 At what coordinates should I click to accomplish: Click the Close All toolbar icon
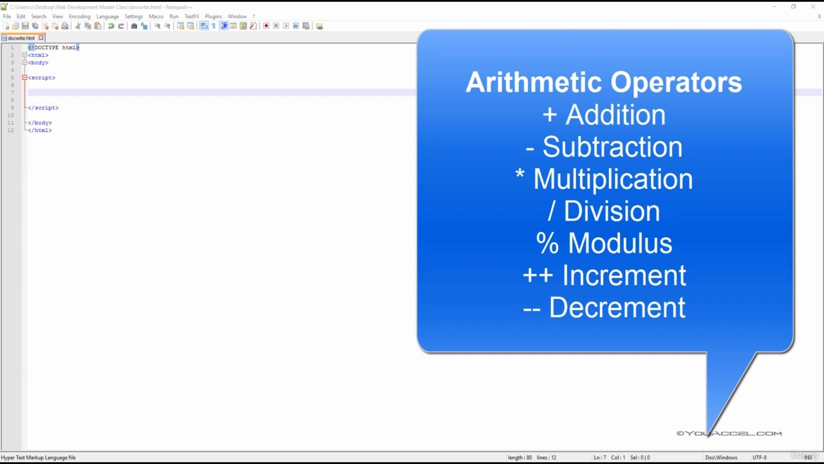pos(55,26)
